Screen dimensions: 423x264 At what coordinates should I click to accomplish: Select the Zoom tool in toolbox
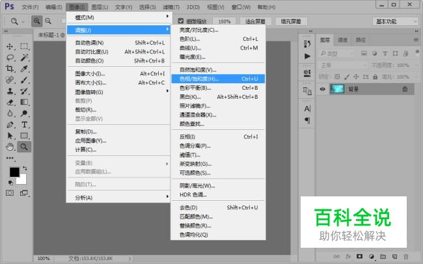24,147
